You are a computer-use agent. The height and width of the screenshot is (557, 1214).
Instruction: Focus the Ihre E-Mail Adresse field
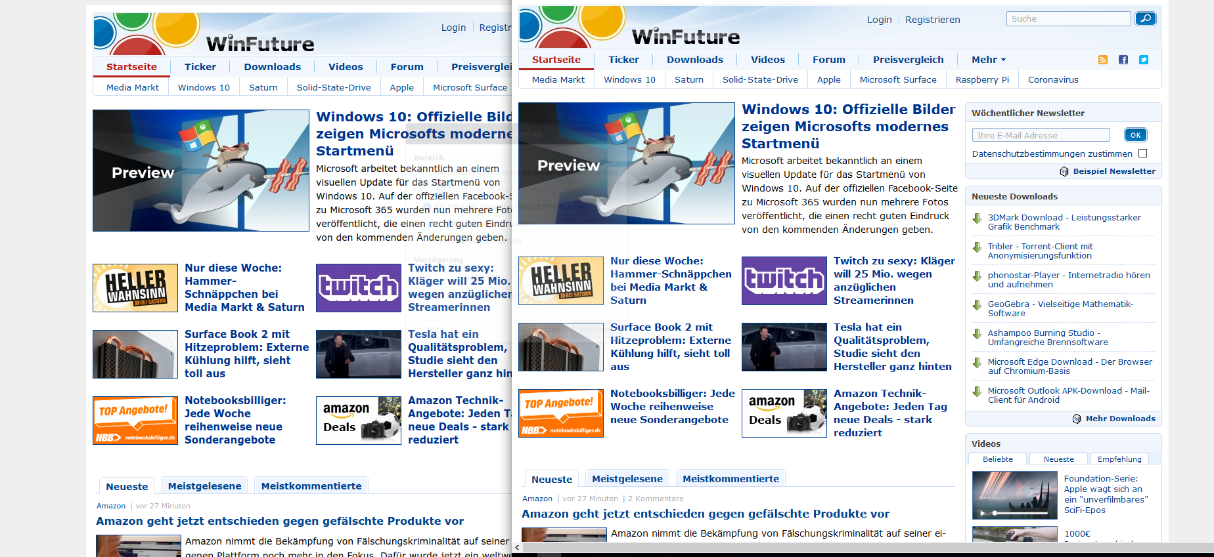tap(1041, 135)
